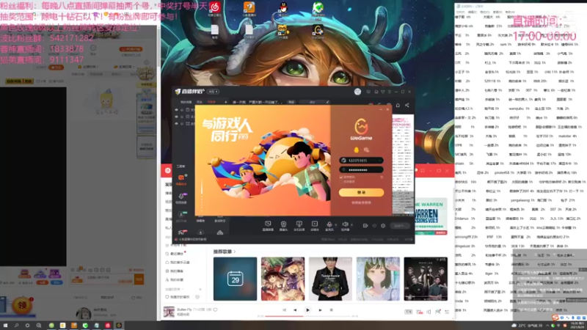The height and width of the screenshot is (330, 587).
Task: Click user avatar in streaming app title bar
Action: [357, 92]
